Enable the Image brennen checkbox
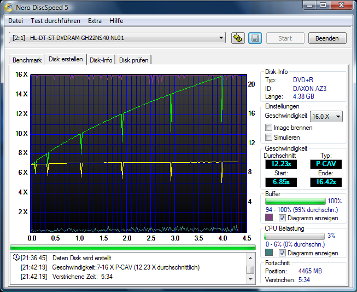The image size is (357, 292). [268, 128]
